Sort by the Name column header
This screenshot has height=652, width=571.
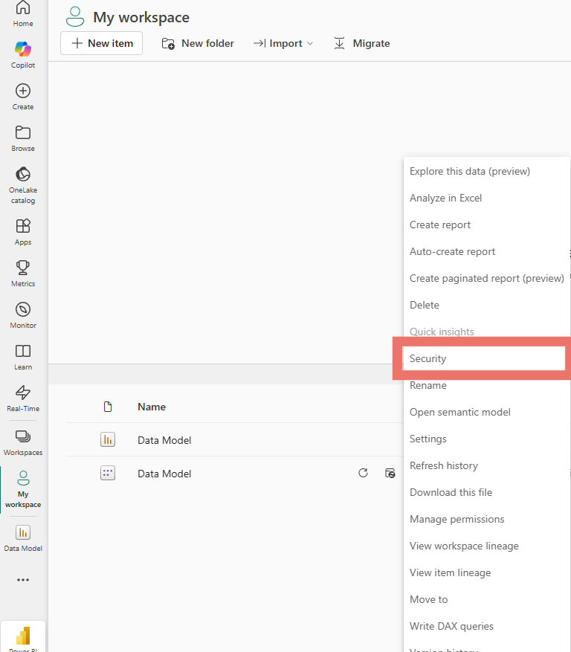click(x=152, y=407)
